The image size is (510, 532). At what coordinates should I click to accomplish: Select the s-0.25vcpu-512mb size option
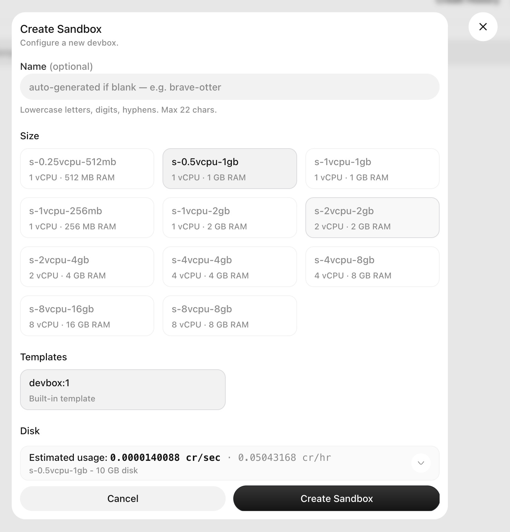coord(87,169)
